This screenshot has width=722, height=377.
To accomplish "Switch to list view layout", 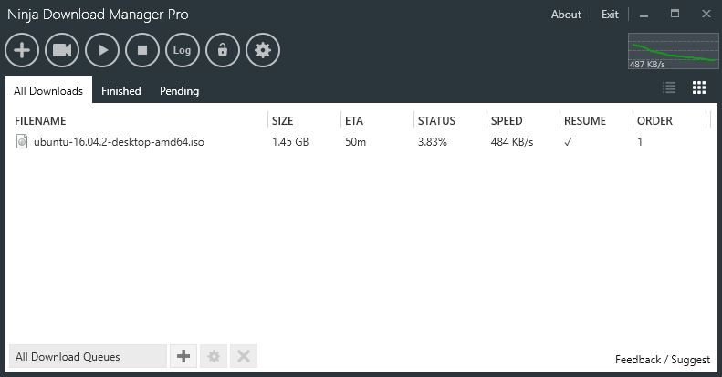I will pyautogui.click(x=669, y=88).
